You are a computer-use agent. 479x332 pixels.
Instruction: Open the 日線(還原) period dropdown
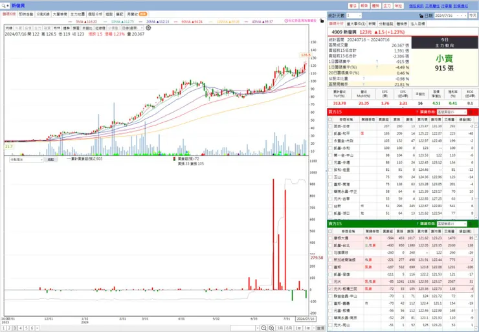point(132,28)
